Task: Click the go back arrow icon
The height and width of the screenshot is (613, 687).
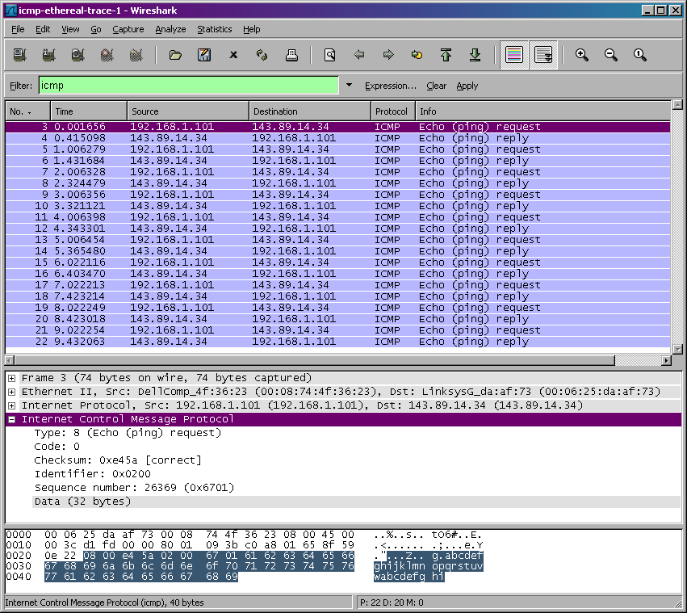Action: tap(358, 55)
